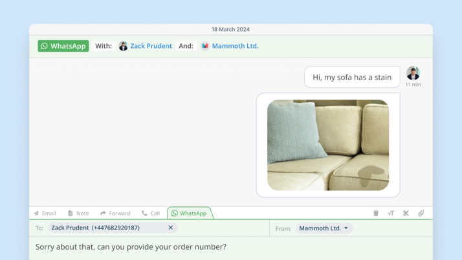Image resolution: width=462 pixels, height=260 pixels.
Task: Open text formatting options icon
Action: (x=391, y=213)
